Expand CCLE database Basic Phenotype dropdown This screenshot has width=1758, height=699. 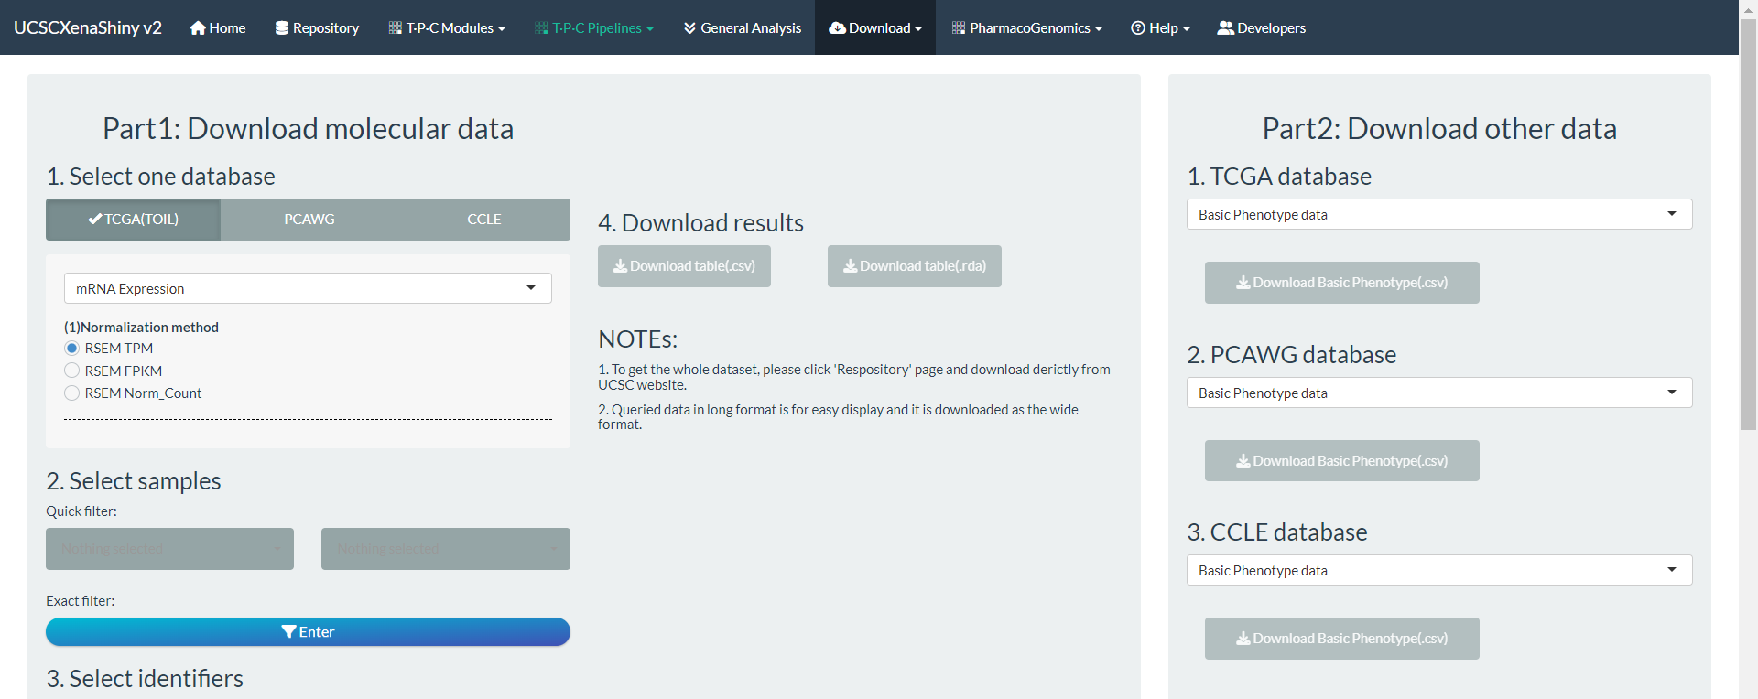pos(1438,570)
